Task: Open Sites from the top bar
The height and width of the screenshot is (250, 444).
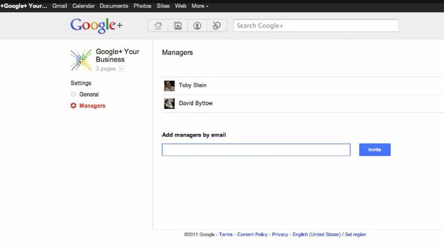Action: (x=163, y=6)
